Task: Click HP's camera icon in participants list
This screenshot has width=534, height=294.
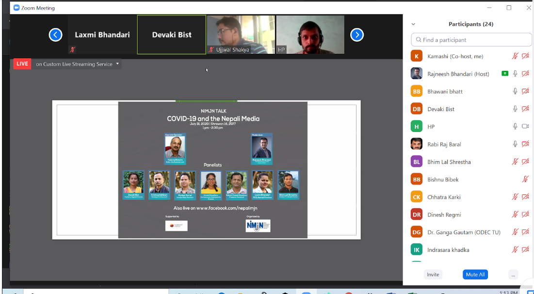Action: tap(525, 127)
